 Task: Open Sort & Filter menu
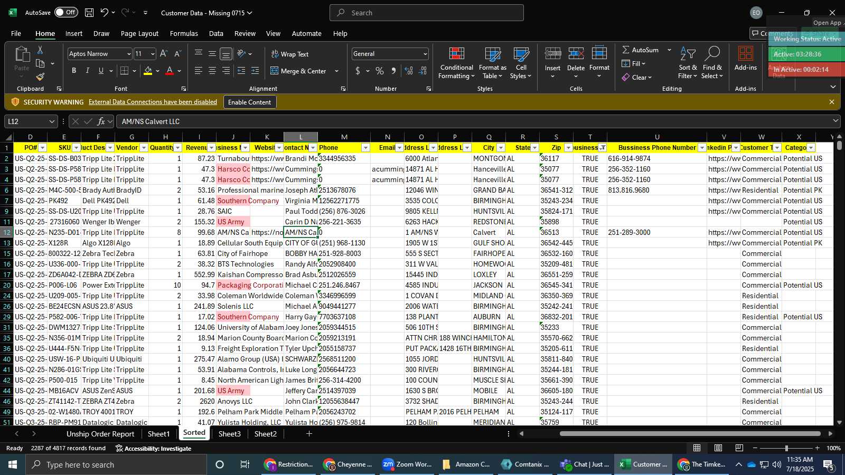pos(688,63)
